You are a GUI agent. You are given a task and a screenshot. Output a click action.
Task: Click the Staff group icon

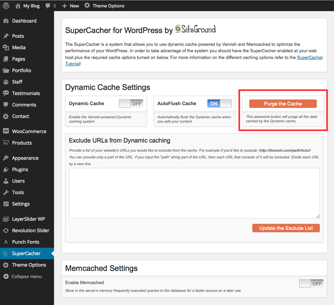pos(6,82)
